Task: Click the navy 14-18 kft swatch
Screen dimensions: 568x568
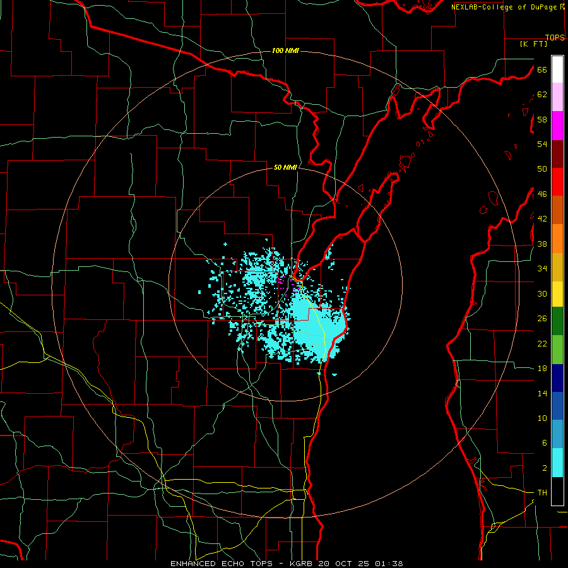Action: click(557, 378)
